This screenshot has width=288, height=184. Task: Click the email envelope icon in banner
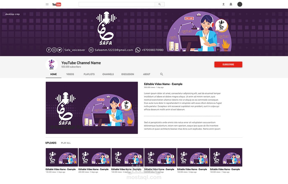(91, 50)
